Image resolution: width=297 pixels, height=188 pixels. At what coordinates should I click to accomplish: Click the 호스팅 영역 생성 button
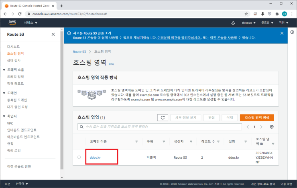[257, 117]
